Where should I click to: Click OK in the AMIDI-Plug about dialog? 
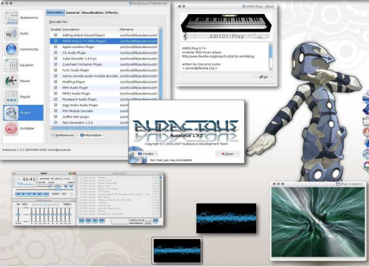263,77
